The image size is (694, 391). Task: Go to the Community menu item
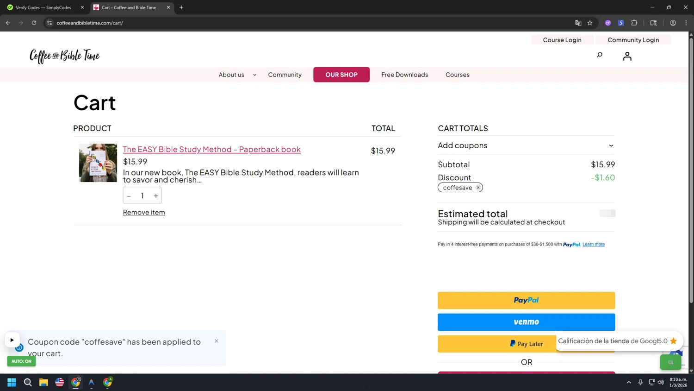click(x=285, y=75)
